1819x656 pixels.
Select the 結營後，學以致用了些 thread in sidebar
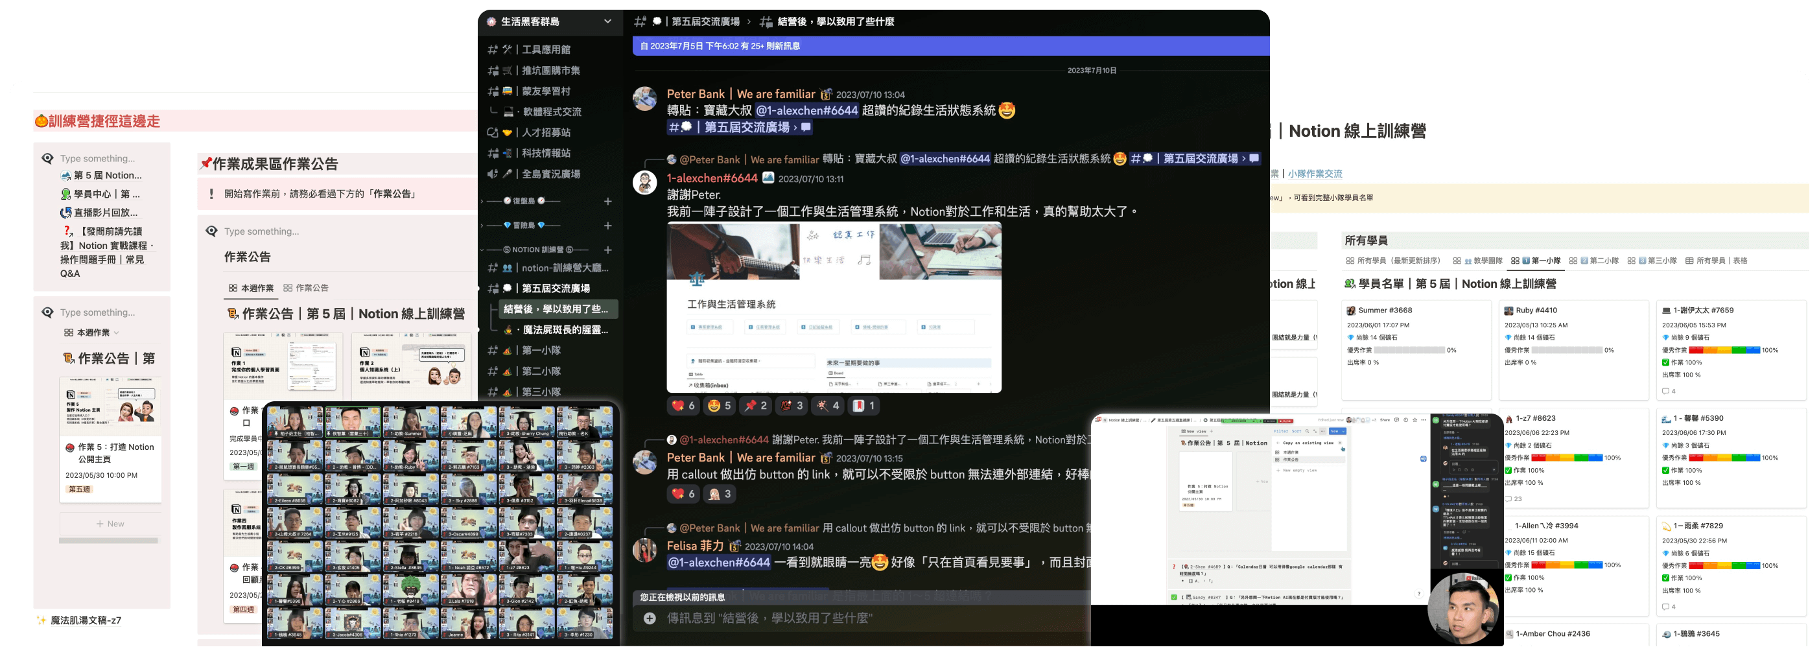[x=557, y=309]
